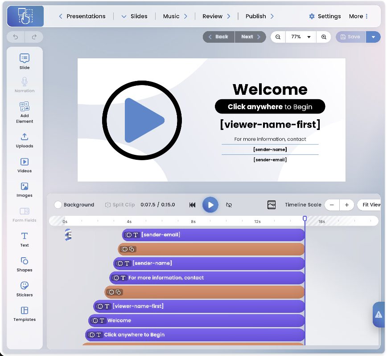Open the Videos panel

tap(25, 165)
